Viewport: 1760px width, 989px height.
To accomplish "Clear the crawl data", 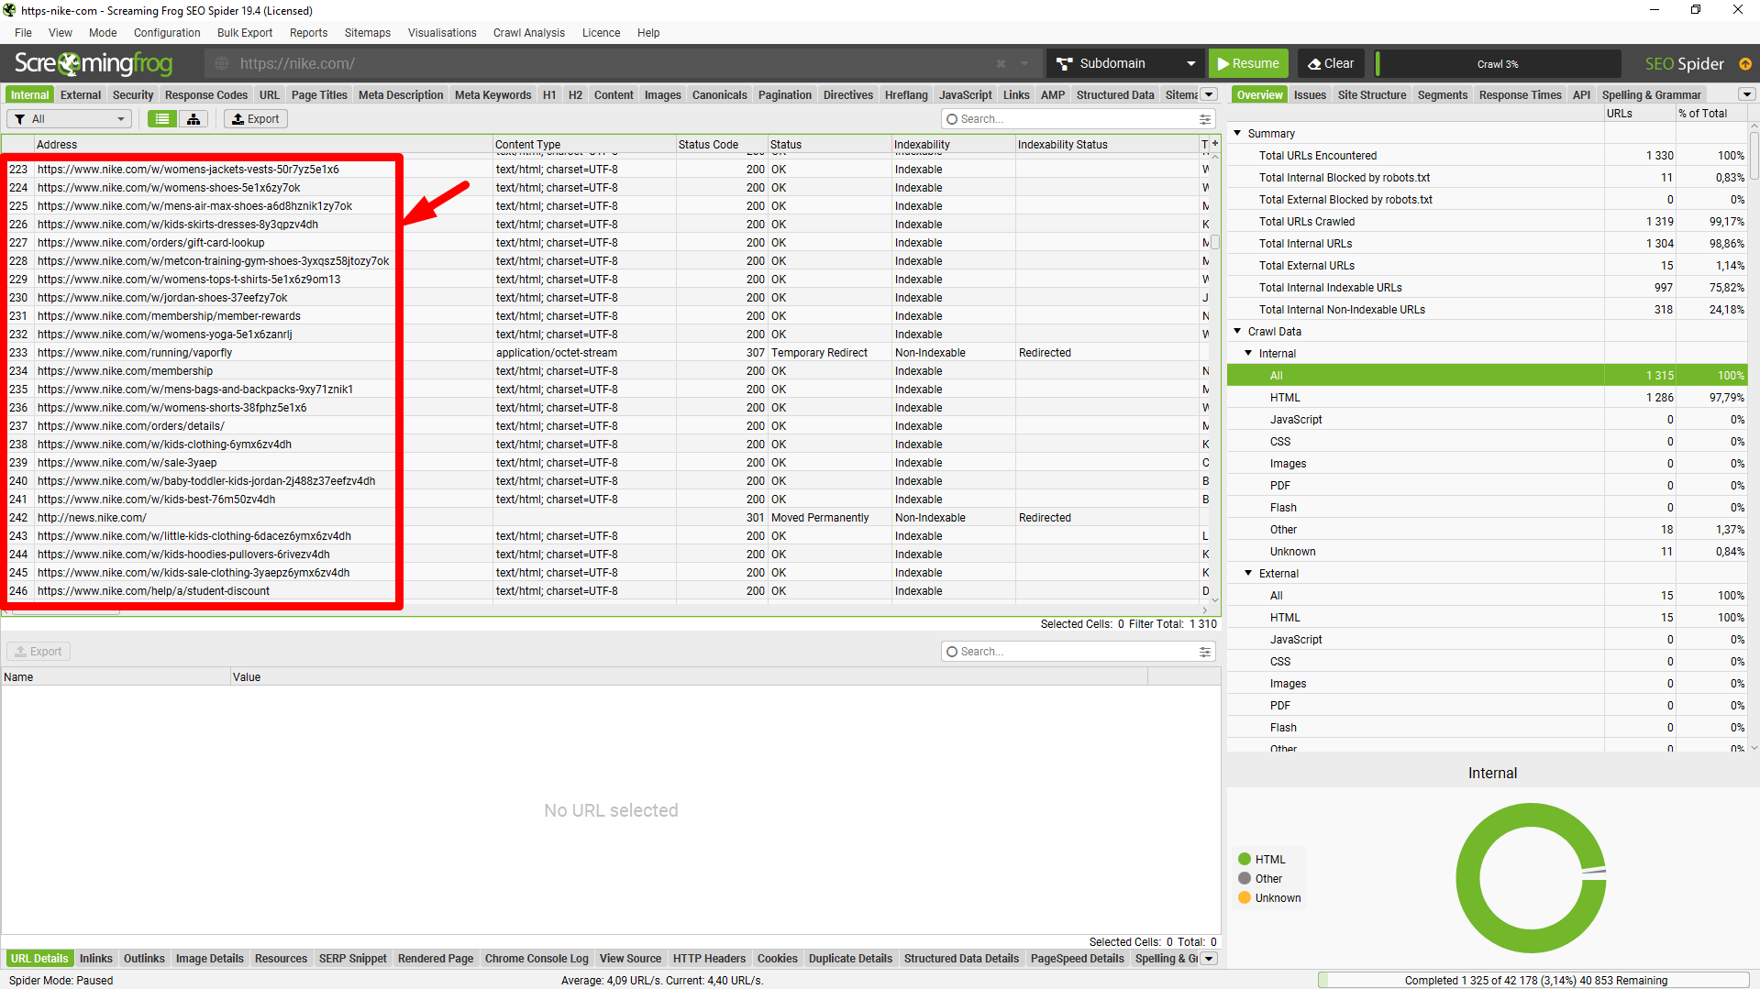I will [1331, 63].
